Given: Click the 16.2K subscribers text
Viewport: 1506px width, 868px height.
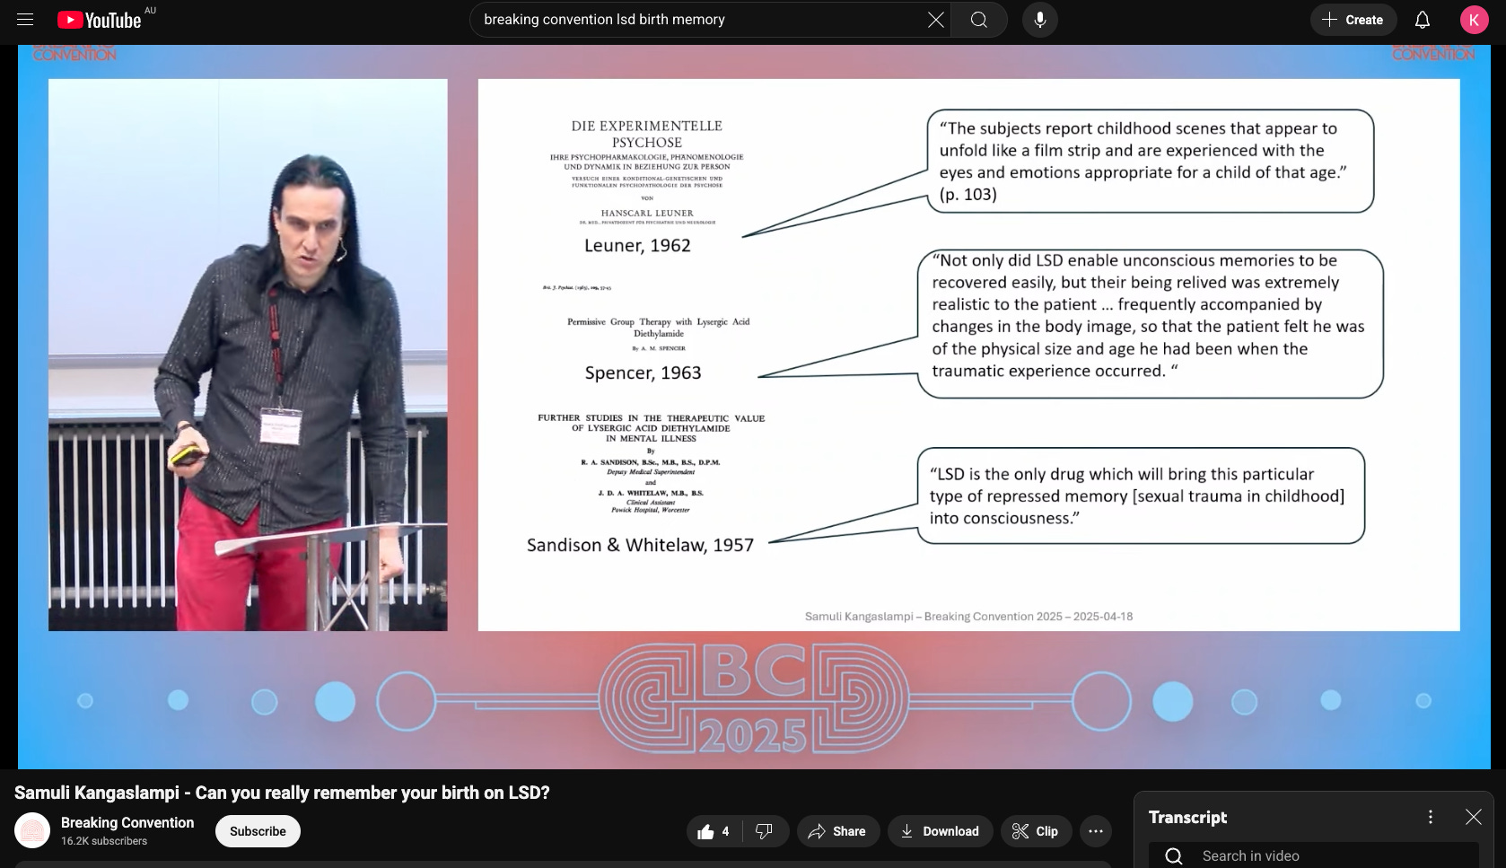Looking at the screenshot, I should (104, 841).
